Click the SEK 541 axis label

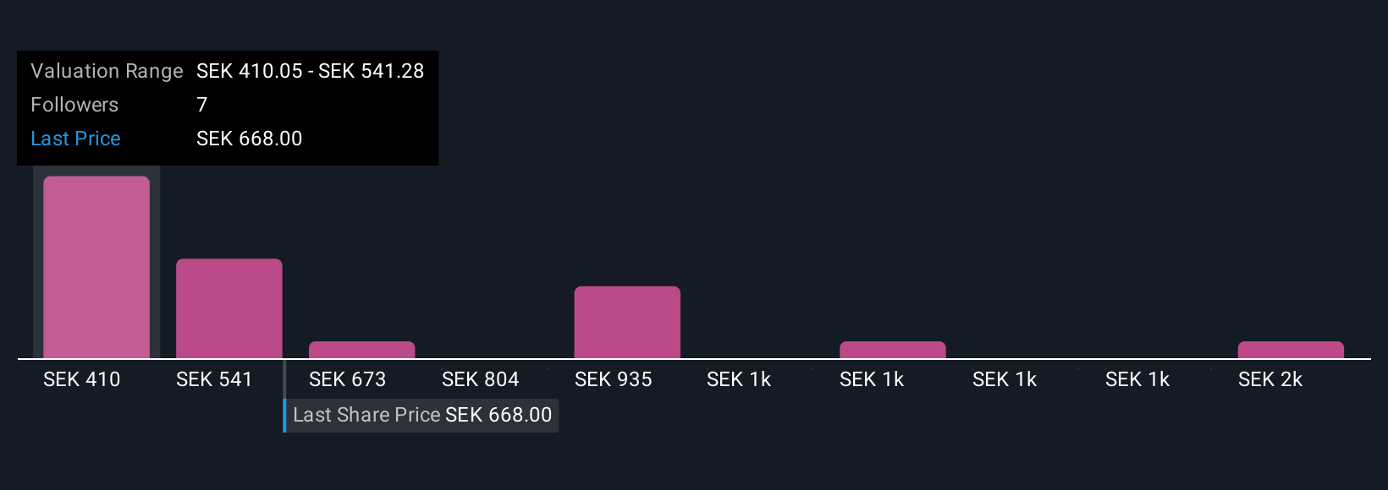coord(214,379)
